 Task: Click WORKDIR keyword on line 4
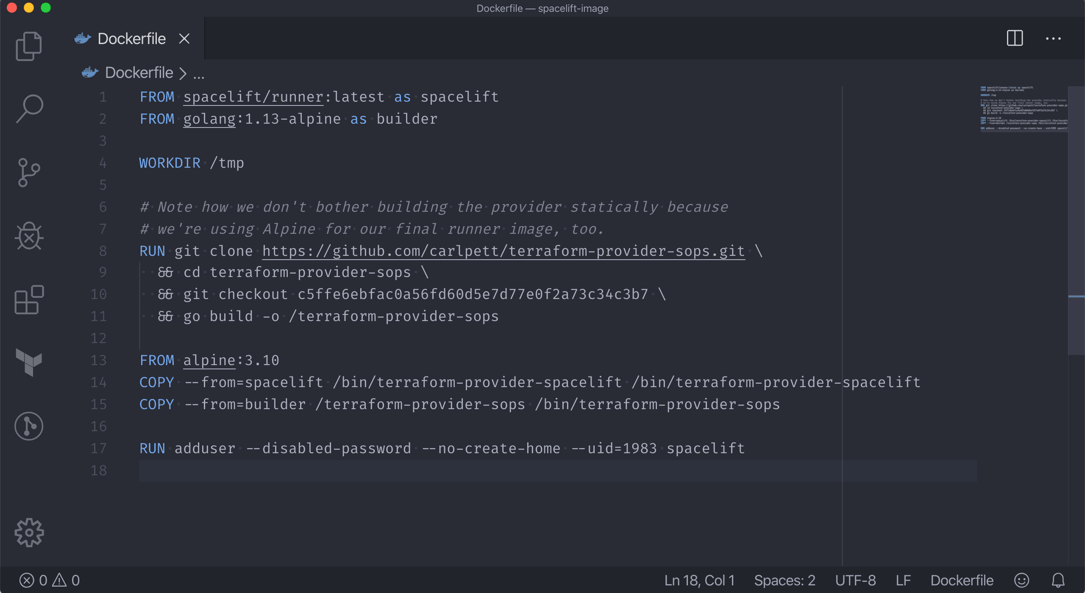170,163
